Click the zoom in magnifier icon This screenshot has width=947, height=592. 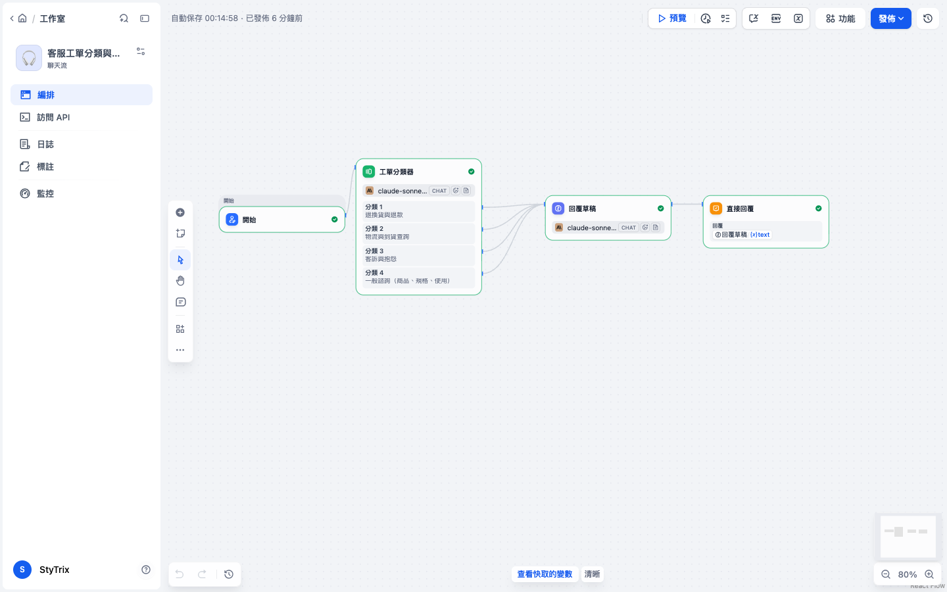point(929,574)
